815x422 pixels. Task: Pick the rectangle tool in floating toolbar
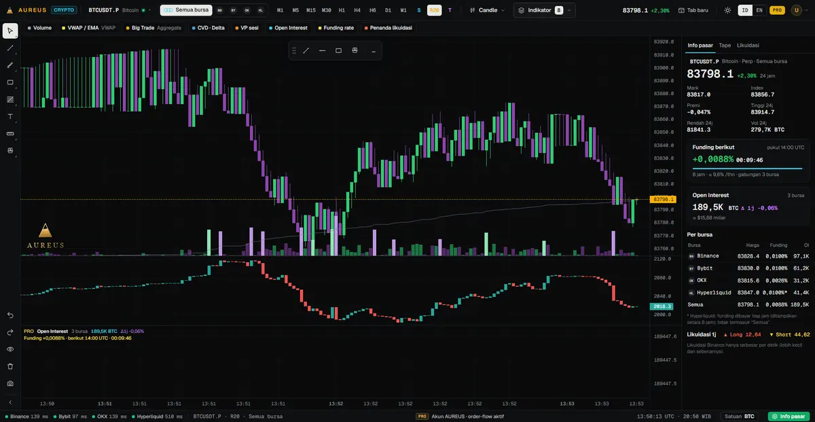pos(339,50)
